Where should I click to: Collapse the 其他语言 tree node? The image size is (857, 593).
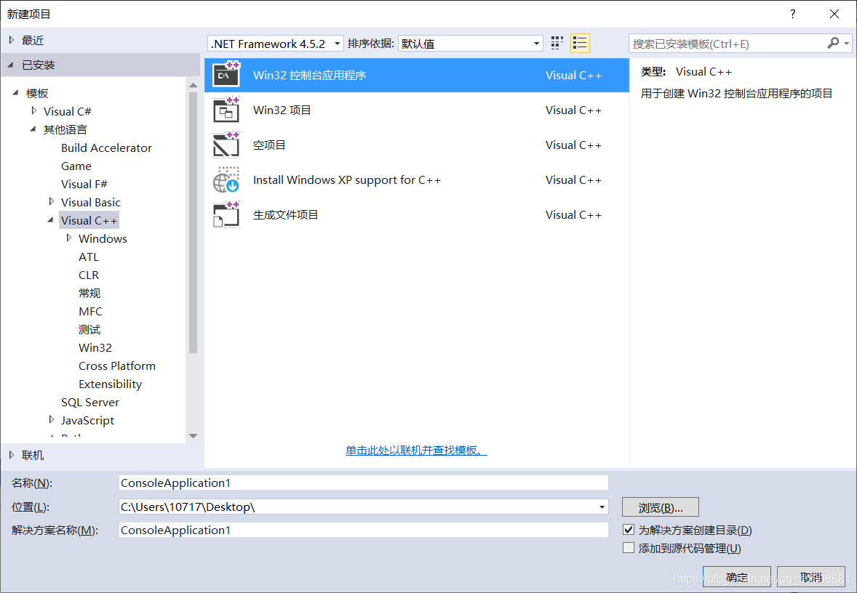(33, 129)
